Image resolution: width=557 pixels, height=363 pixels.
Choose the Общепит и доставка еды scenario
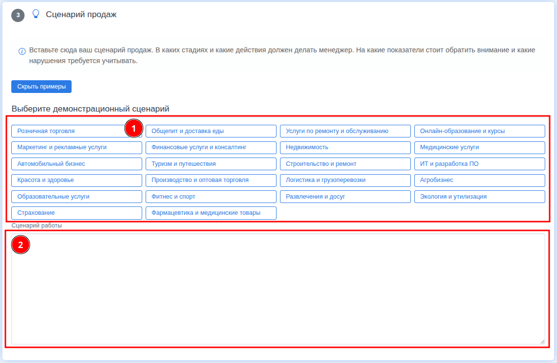[211, 131]
